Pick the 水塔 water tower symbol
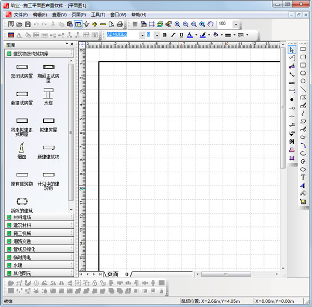312x307 pixels. click(x=48, y=96)
